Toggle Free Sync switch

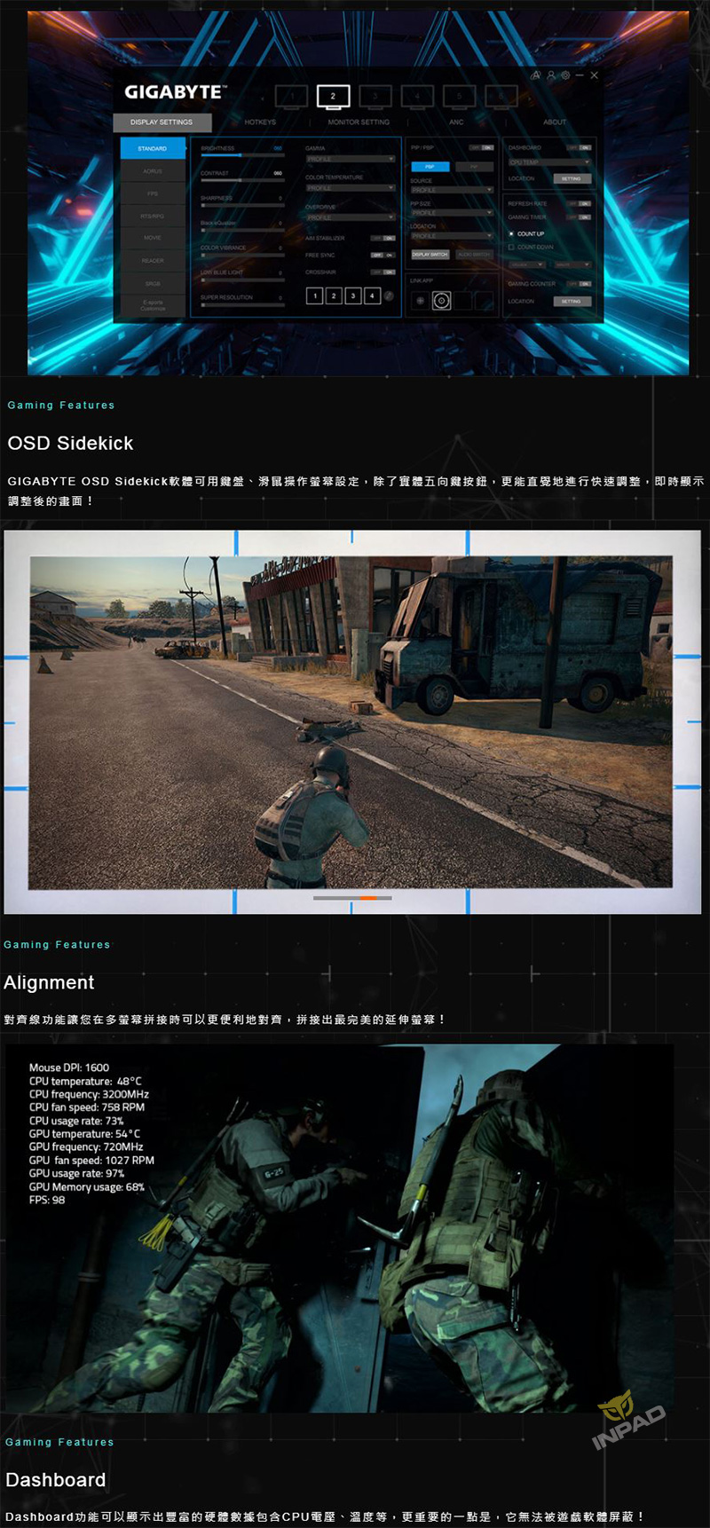click(x=383, y=255)
